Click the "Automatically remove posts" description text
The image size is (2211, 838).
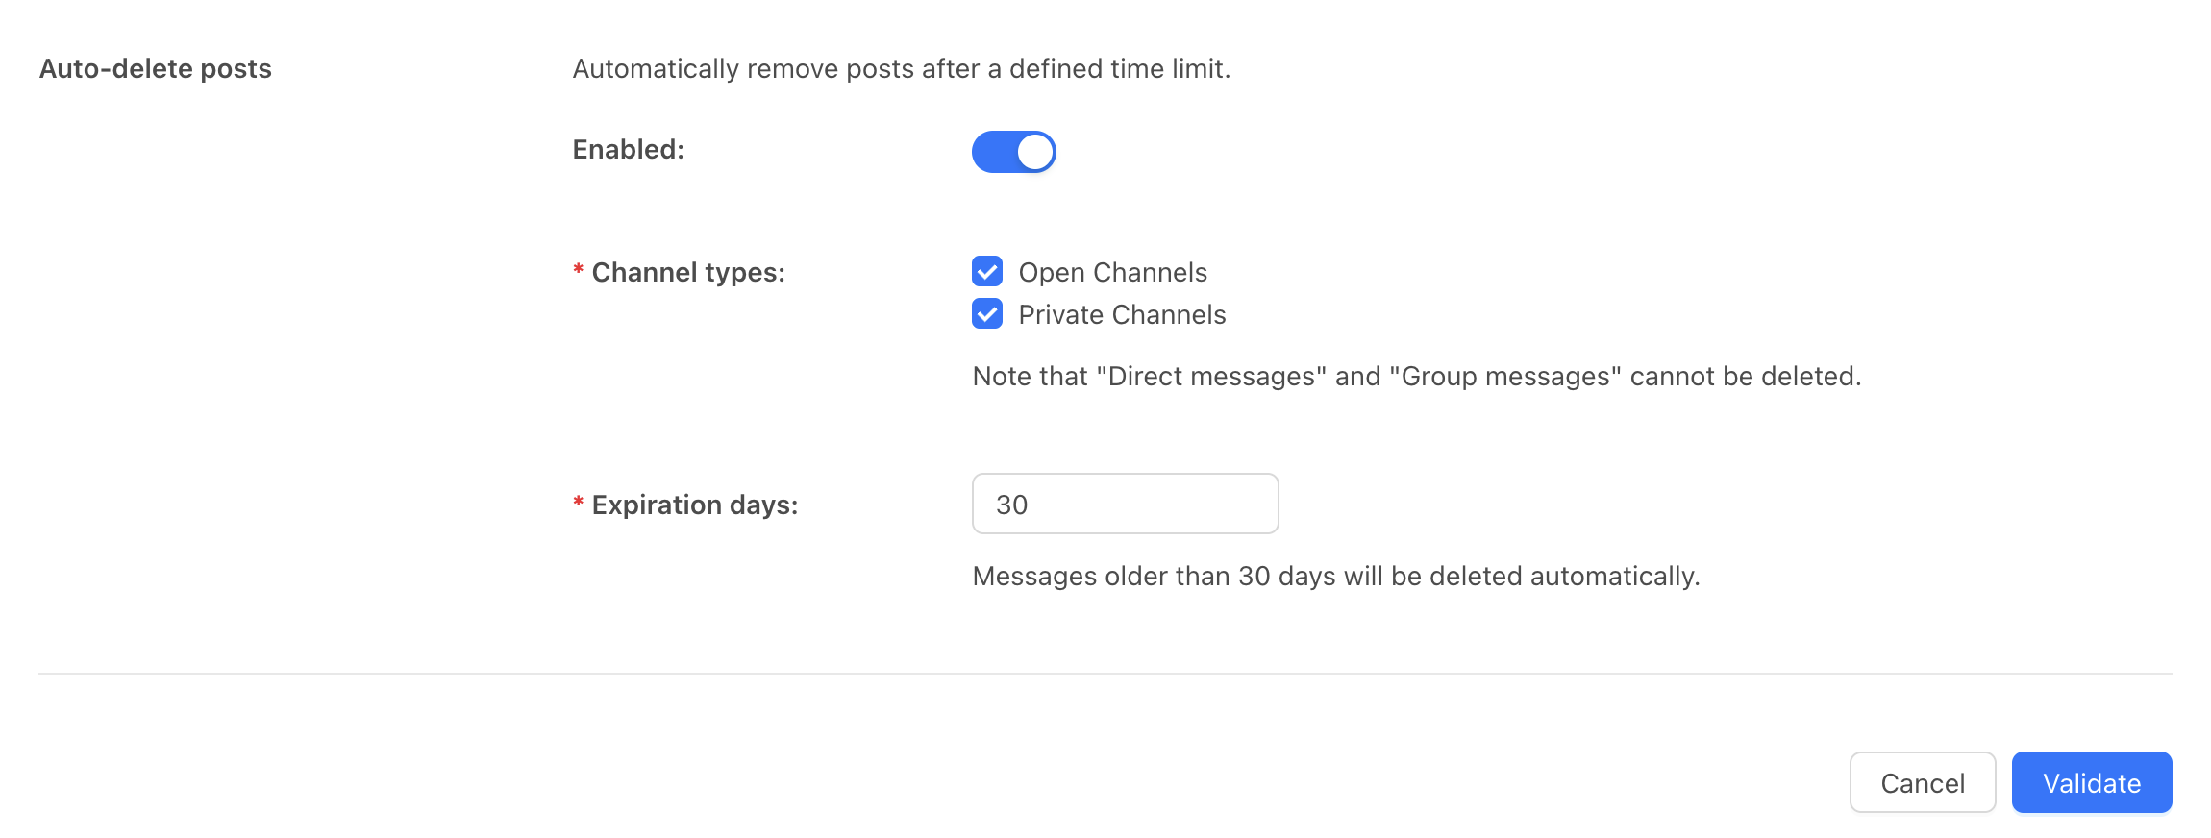tap(901, 69)
